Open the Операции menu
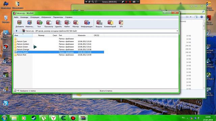 click(x=35, y=17)
